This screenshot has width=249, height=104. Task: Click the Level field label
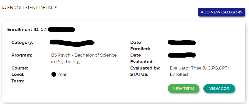(x=18, y=74)
